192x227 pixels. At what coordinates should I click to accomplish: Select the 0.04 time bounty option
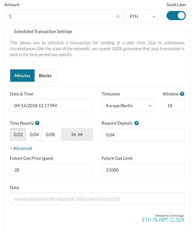[34, 135]
